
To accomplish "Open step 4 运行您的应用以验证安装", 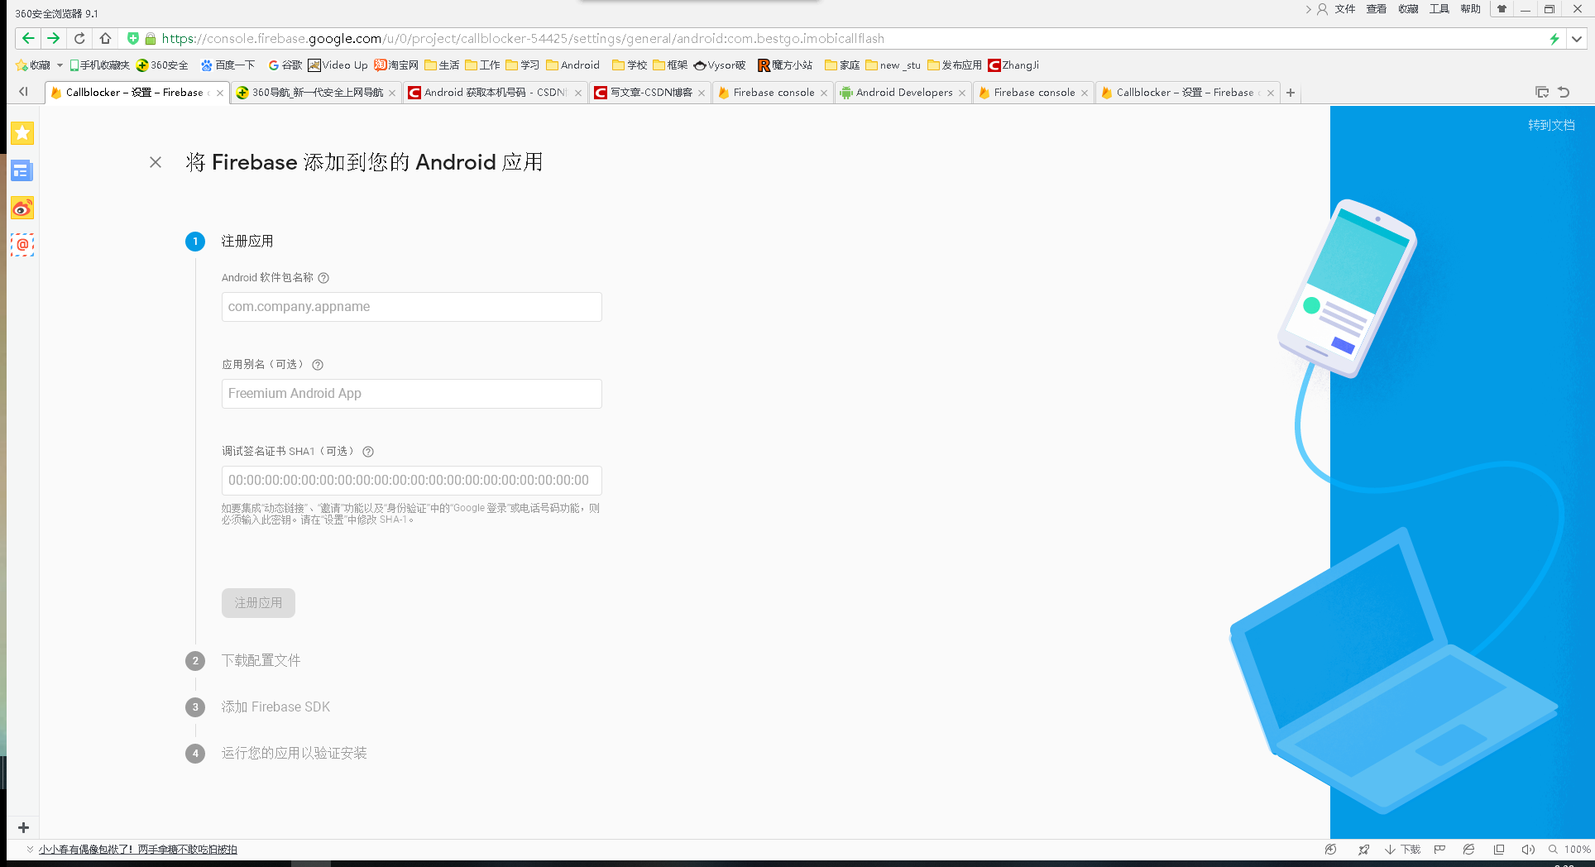I will click(294, 753).
